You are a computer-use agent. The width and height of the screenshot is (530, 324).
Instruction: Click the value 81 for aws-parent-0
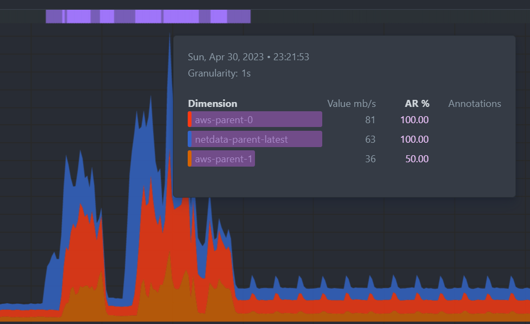[x=370, y=119]
